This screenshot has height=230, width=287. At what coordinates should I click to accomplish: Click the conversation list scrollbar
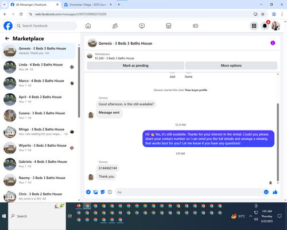tap(79, 82)
